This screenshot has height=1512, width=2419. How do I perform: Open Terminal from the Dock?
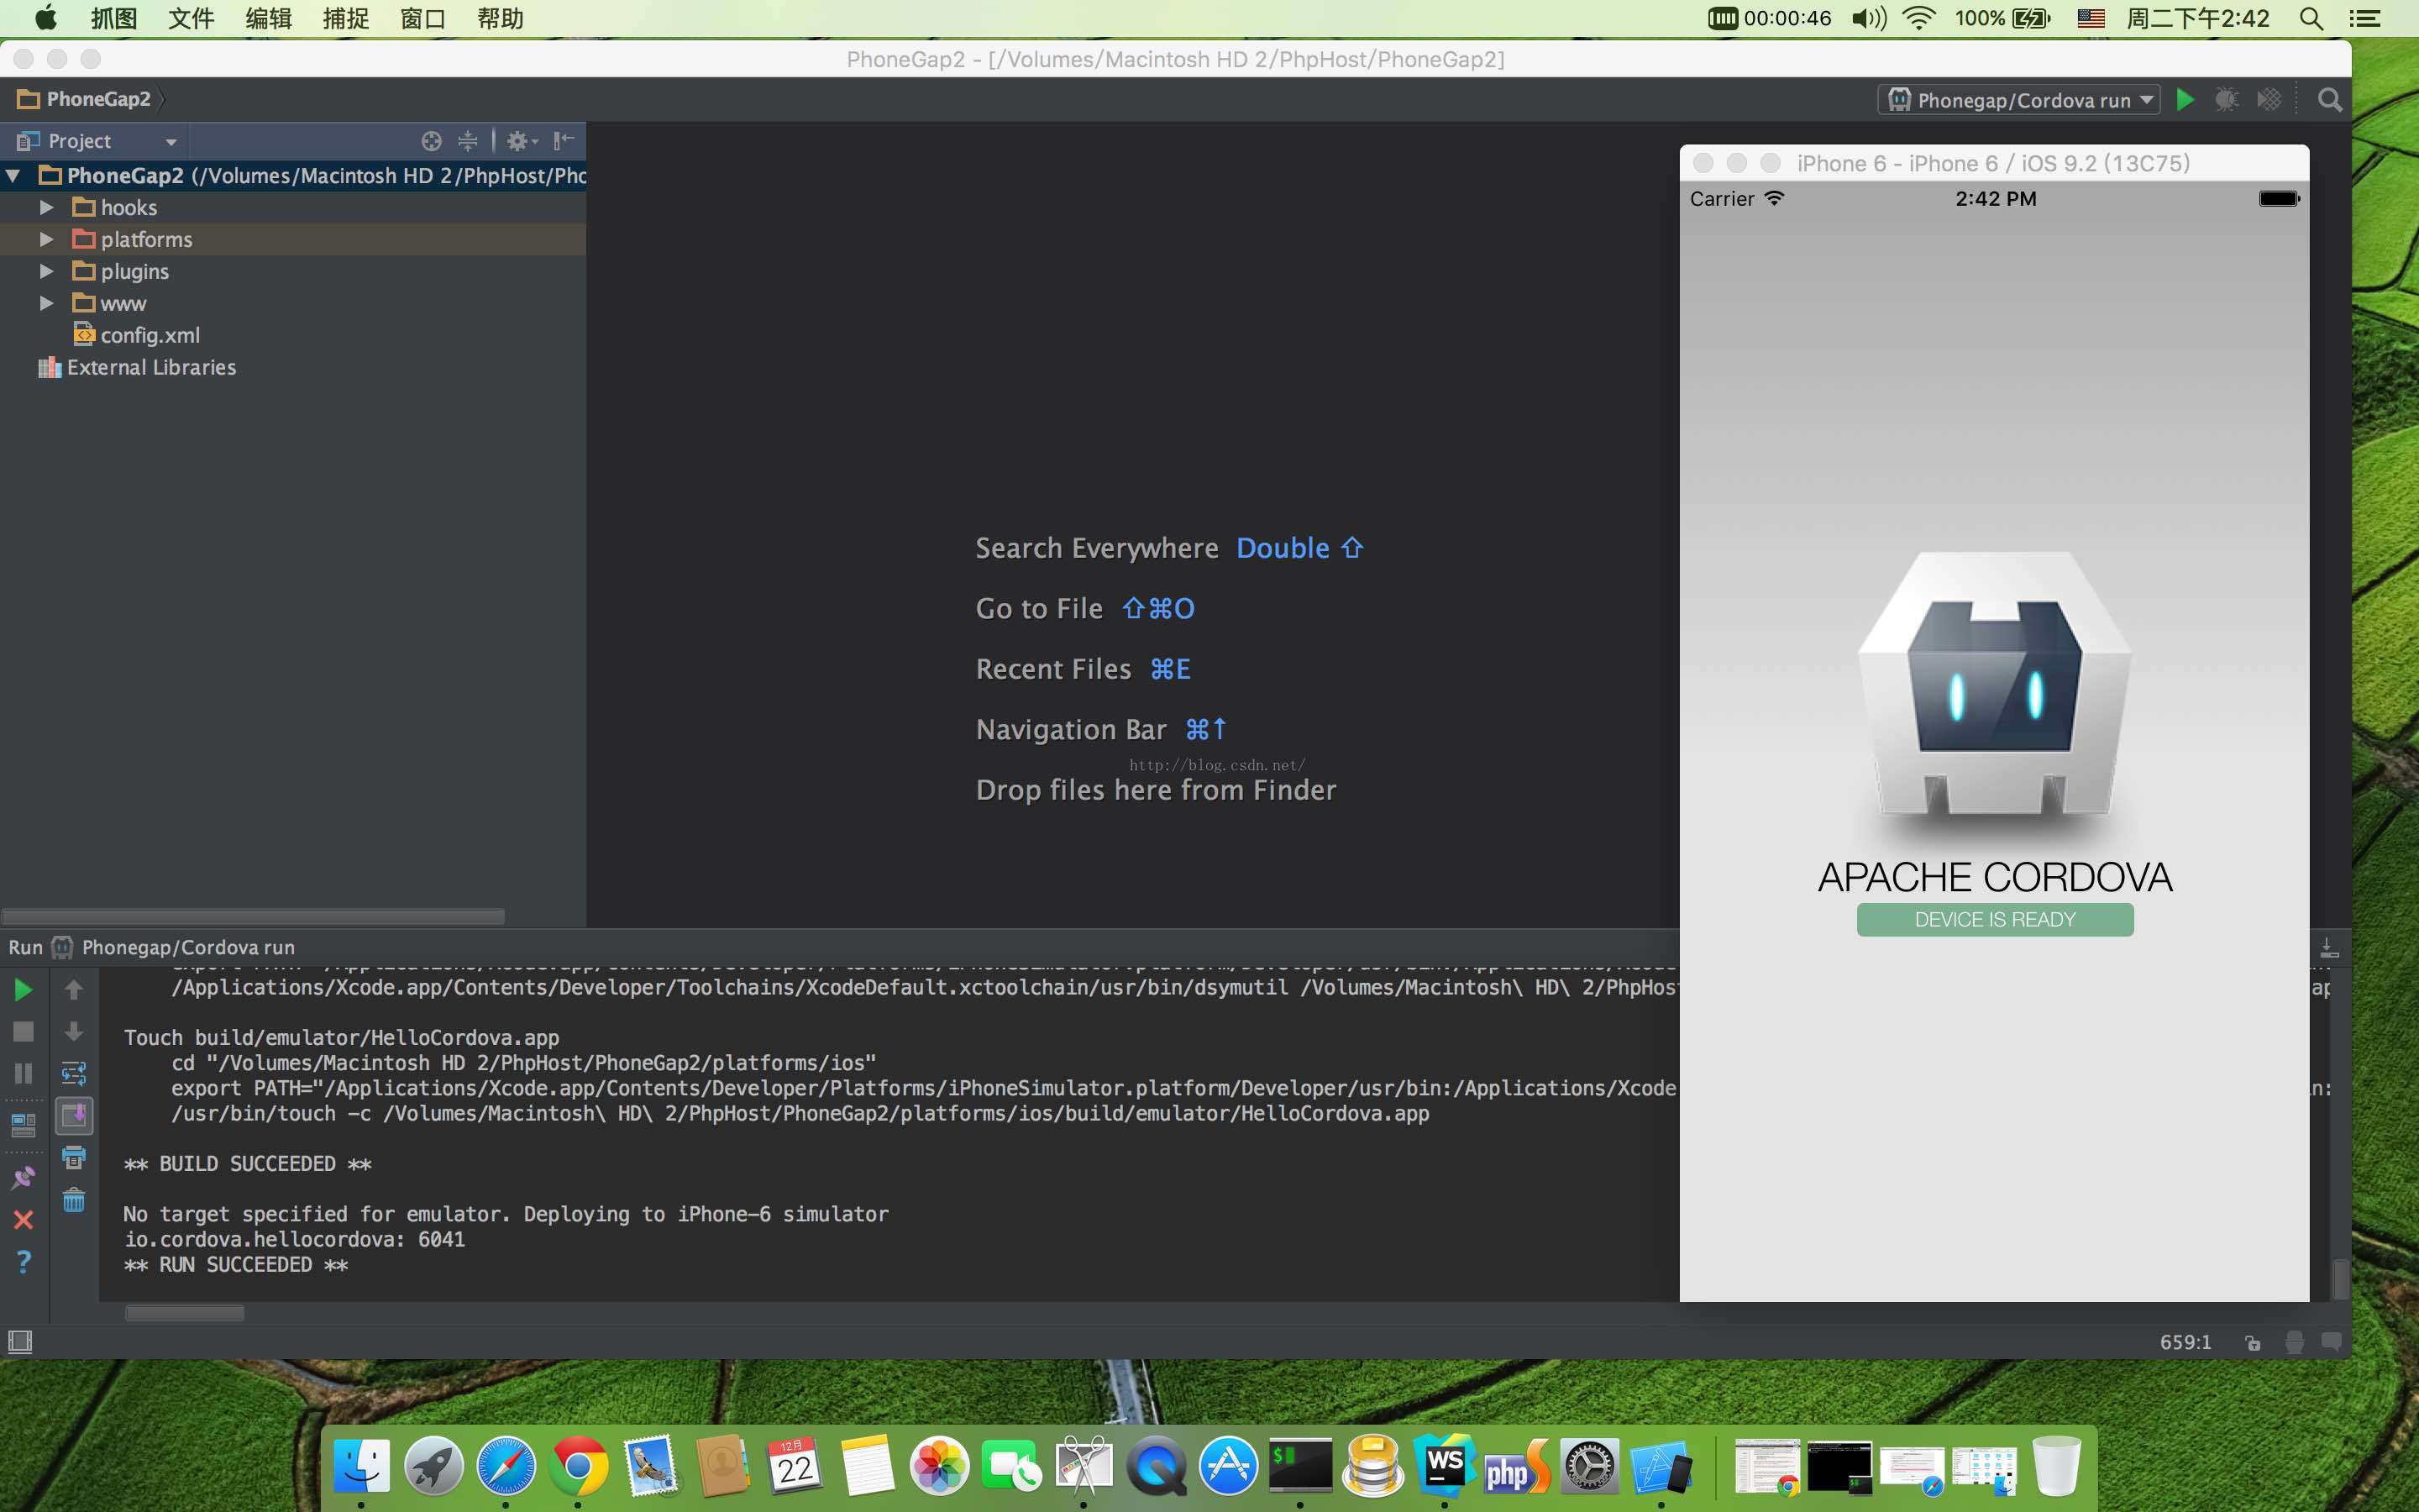1299,1466
